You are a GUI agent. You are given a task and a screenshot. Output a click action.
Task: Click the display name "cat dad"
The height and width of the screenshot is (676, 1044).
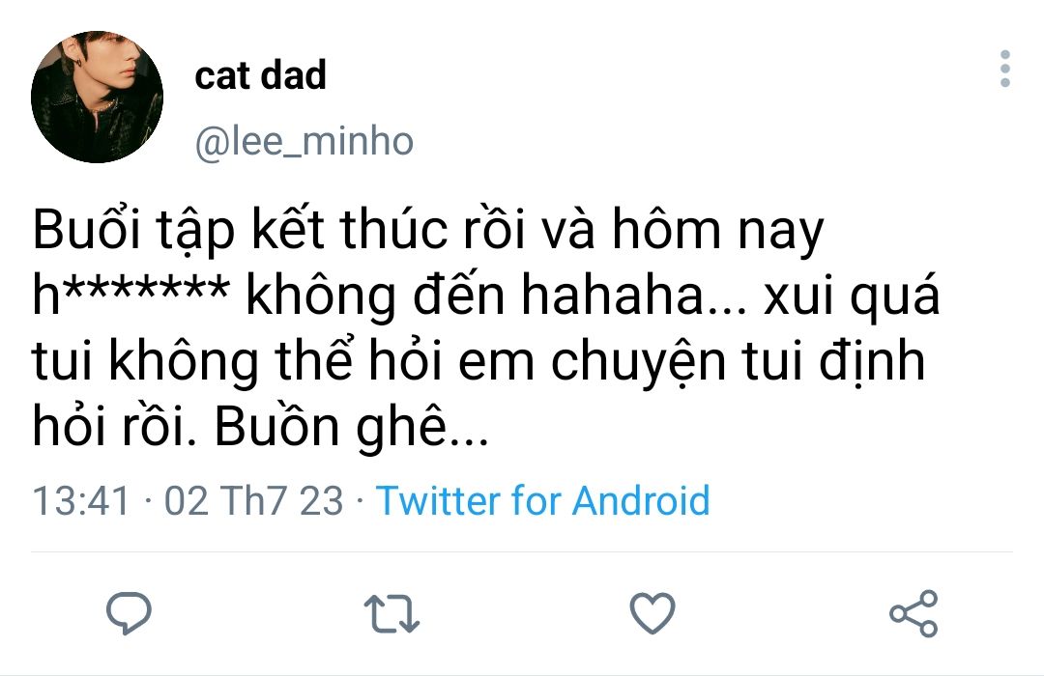(260, 75)
